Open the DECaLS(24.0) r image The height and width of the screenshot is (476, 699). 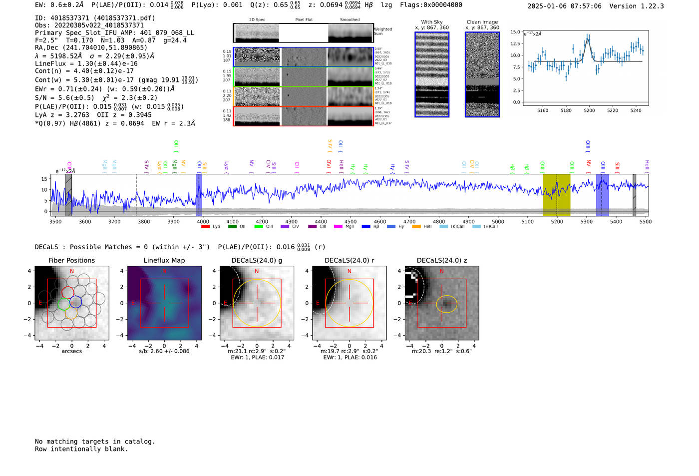click(349, 303)
